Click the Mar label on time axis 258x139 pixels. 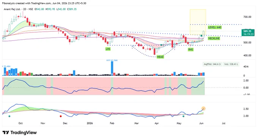click(x=137, y=123)
